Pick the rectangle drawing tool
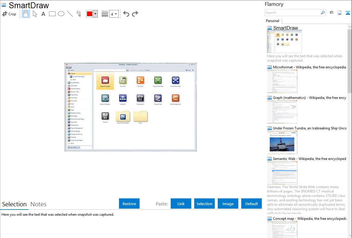This screenshot has height=238, width=352. point(52,14)
